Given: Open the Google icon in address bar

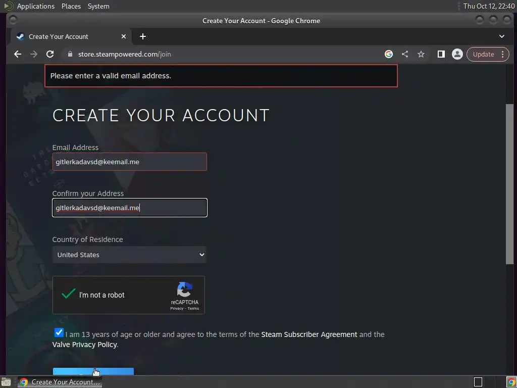Looking at the screenshot, I should pyautogui.click(x=389, y=54).
